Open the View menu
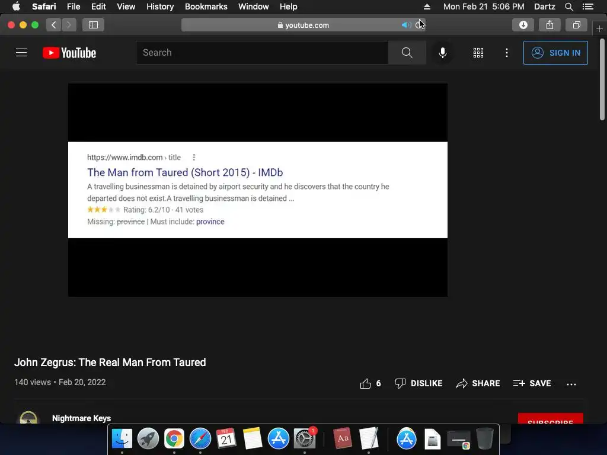This screenshot has width=607, height=455. (126, 7)
